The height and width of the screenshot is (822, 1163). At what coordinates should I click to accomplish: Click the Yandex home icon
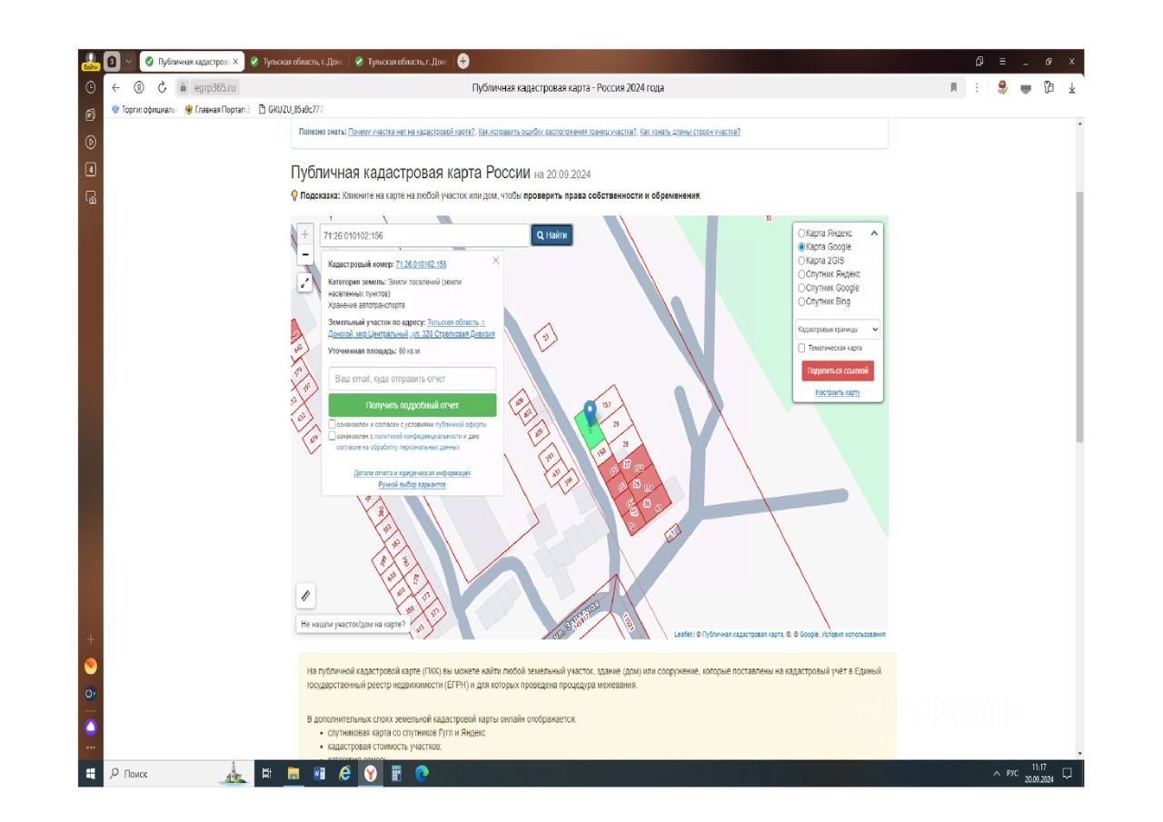point(139,88)
